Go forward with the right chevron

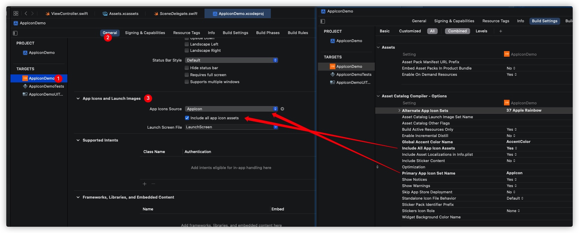tap(32, 14)
